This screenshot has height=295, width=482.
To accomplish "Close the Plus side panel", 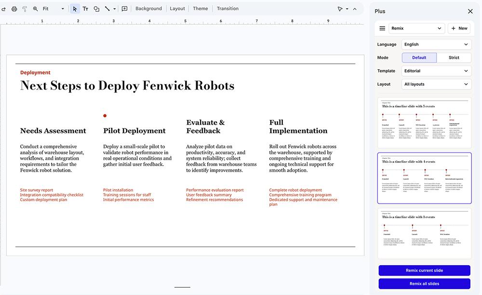I will click(470, 12).
